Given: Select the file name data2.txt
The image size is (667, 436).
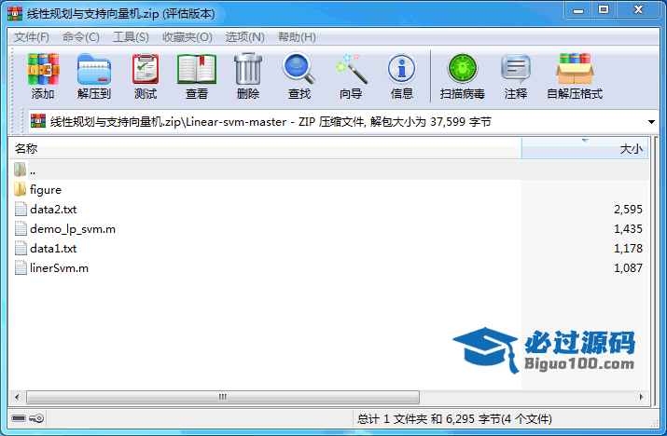Looking at the screenshot, I should click(53, 210).
